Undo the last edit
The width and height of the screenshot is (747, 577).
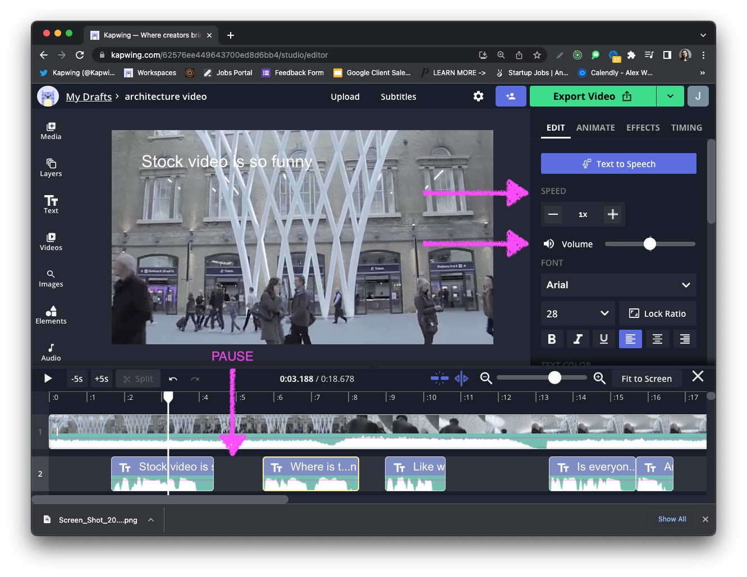coord(173,379)
